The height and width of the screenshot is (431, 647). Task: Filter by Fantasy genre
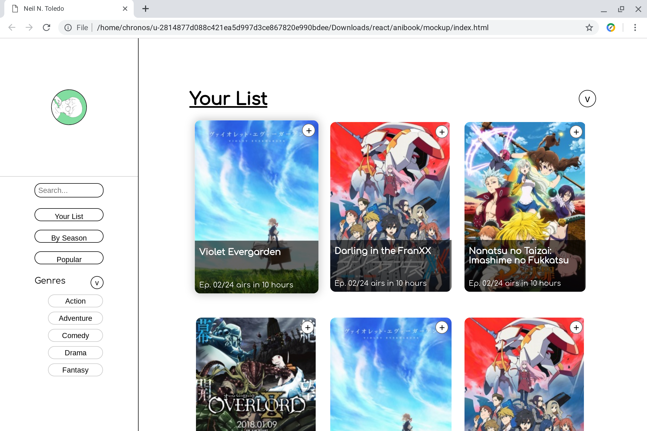click(75, 370)
